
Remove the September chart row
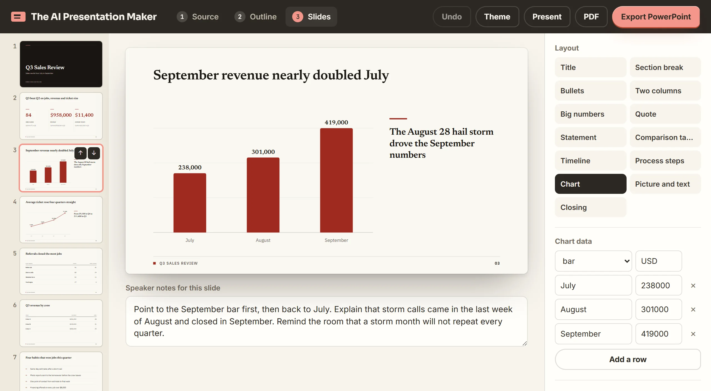point(693,334)
